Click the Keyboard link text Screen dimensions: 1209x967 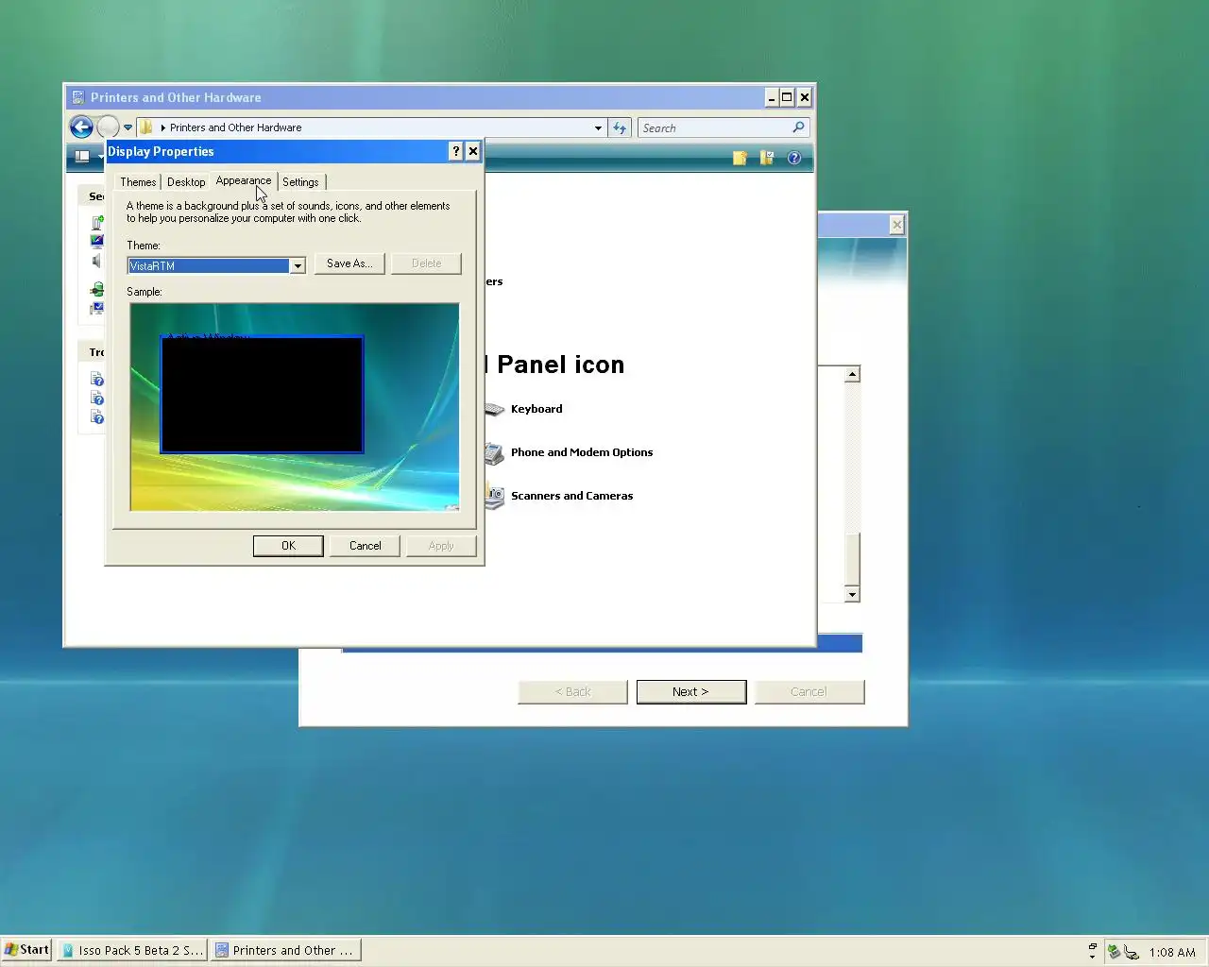(x=536, y=409)
